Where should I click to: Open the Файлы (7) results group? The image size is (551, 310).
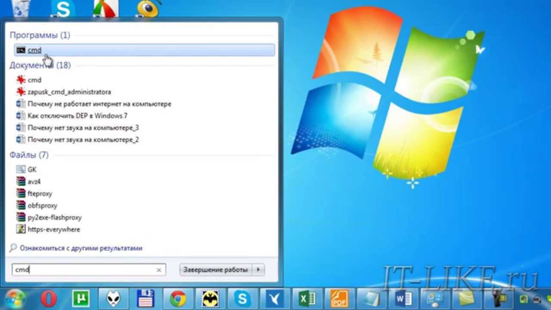pyautogui.click(x=29, y=155)
